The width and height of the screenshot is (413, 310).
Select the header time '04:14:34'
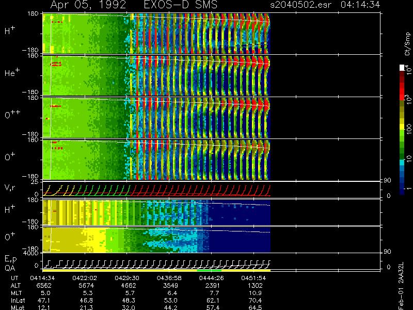[x=360, y=5]
